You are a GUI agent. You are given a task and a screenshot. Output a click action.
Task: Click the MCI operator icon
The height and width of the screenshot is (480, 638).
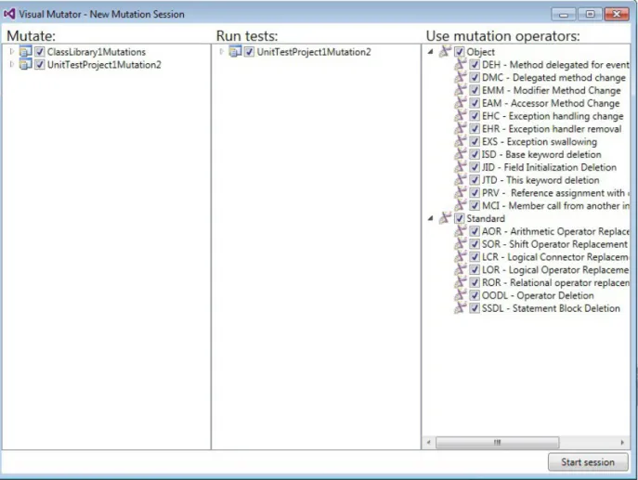tap(461, 205)
